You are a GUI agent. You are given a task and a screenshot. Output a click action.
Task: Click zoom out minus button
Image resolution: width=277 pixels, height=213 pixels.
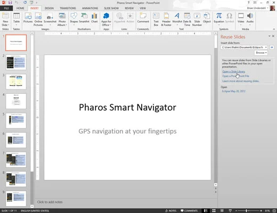coord(236,211)
